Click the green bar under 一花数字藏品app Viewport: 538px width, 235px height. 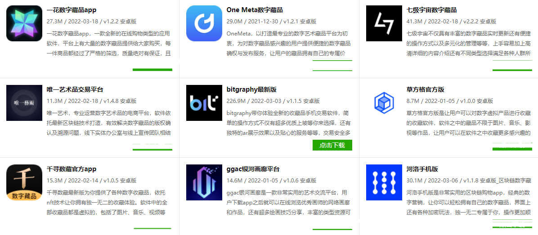152,70
